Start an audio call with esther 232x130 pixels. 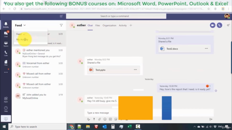click(x=219, y=25)
